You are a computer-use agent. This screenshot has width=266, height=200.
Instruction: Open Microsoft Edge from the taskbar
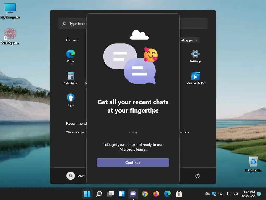point(168,194)
